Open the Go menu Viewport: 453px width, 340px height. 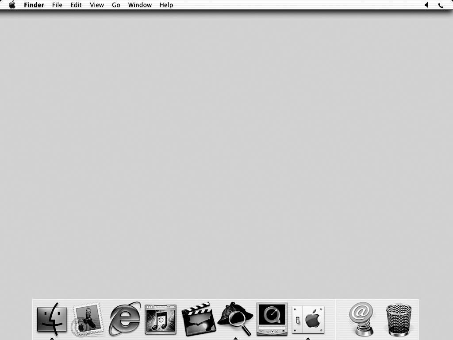[x=116, y=5]
